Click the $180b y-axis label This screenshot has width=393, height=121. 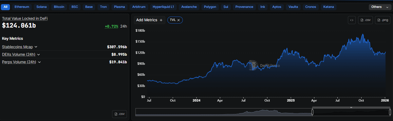pyautogui.click(x=140, y=31)
